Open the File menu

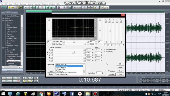click(x=2, y=4)
